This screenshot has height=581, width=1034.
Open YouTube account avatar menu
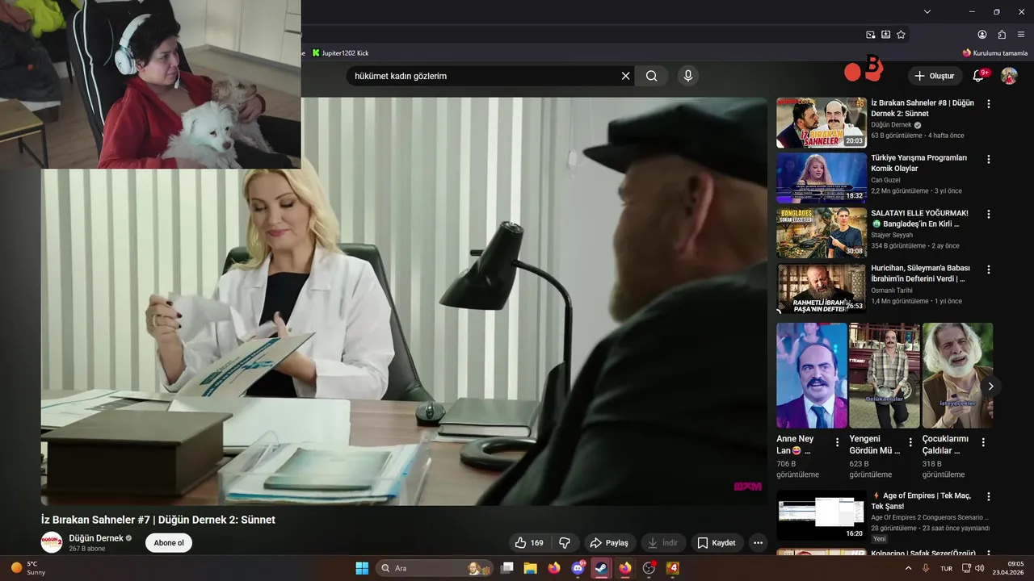(x=1009, y=76)
